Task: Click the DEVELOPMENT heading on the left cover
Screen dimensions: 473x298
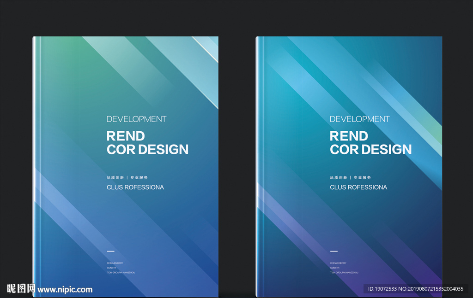Action: (136, 119)
